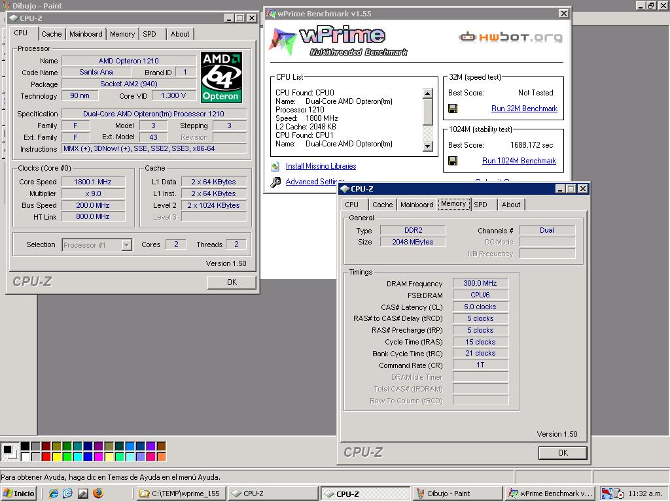Click the first CPU-Z taskbar button
Screen dimensions: 670x502
(x=273, y=494)
